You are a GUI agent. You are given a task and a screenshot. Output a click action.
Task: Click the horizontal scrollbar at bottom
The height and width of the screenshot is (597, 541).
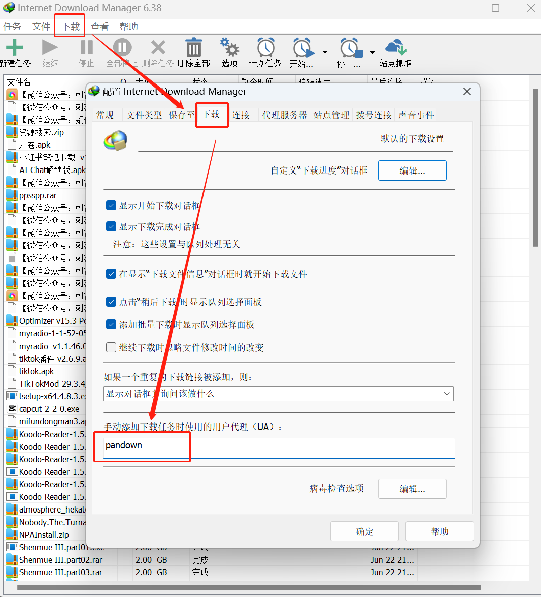click(x=249, y=587)
